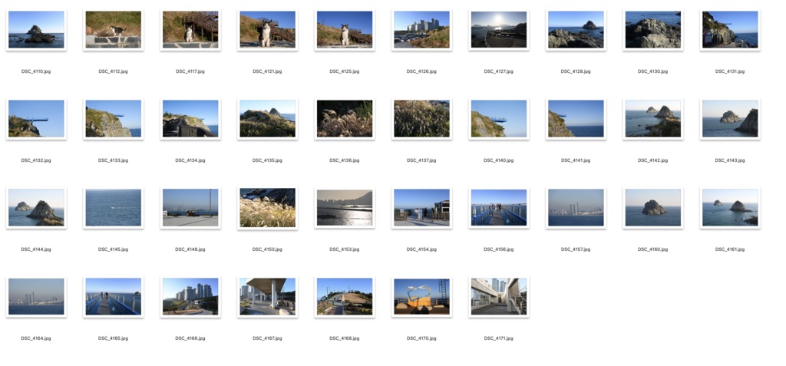786x366 pixels.
Task: Click the file name DSC_4148.jpg
Action: (190, 249)
